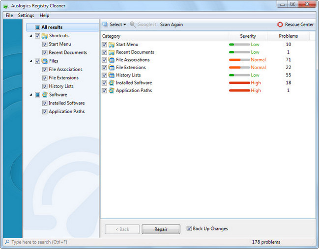This screenshot has width=319, height=249.
Task: Collapse the Software tree node
Action: point(31,95)
